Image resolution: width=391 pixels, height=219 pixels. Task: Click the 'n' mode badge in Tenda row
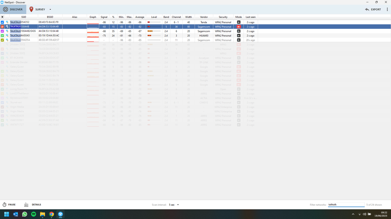click(238, 22)
